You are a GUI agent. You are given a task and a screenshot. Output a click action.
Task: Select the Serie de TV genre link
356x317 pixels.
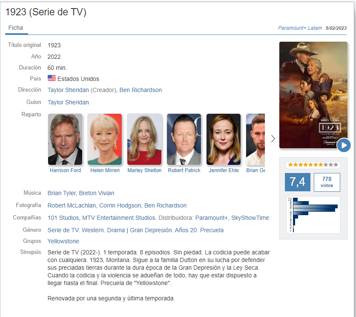(63, 230)
